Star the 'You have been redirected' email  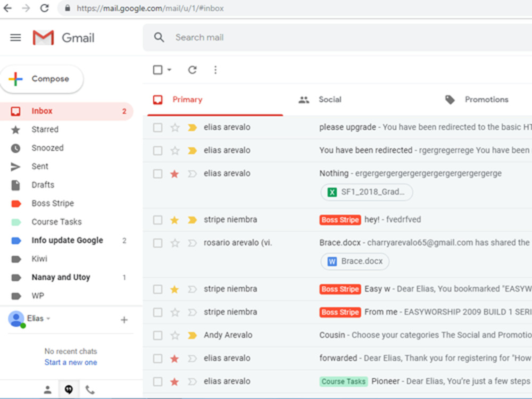click(x=174, y=151)
